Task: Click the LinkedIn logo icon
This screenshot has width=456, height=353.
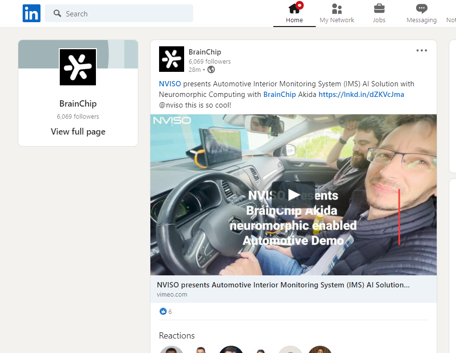Action: point(31,14)
